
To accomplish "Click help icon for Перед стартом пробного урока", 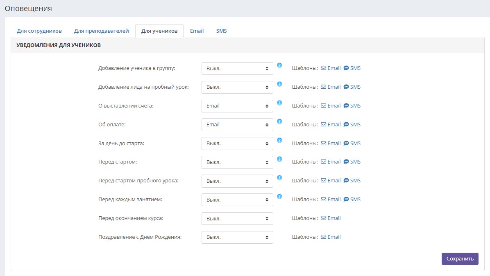I will [x=279, y=178].
